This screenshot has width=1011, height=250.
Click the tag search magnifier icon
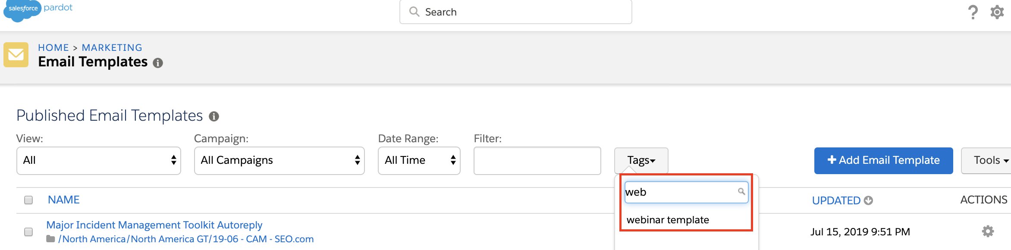tap(741, 191)
